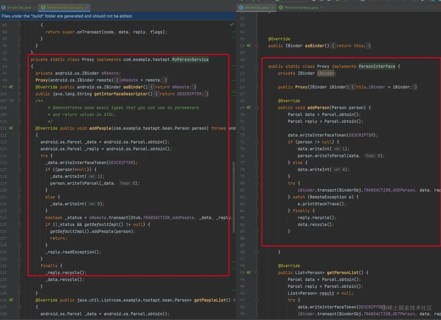Click the override gutter icon at right pane line 56

point(249,46)
